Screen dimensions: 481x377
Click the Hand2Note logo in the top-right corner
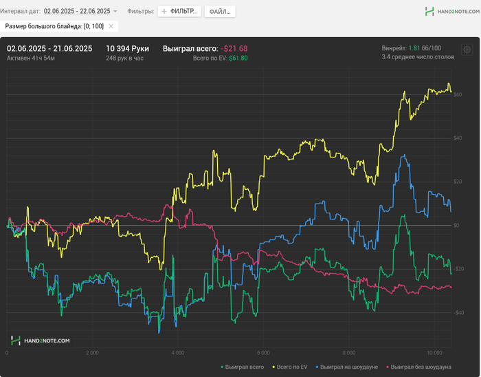448,12
